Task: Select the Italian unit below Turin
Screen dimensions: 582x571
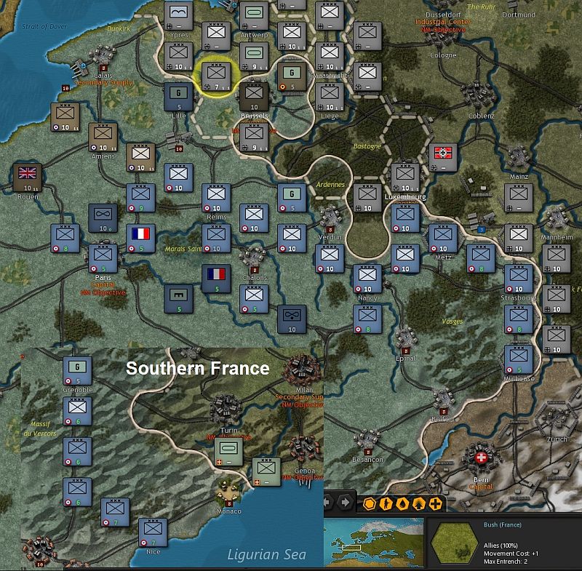Action: coord(228,452)
